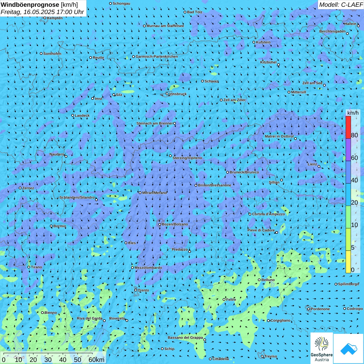The height and width of the screenshot is (364, 364).
Task: Click the Riva del Garda label
Action: [90, 318]
